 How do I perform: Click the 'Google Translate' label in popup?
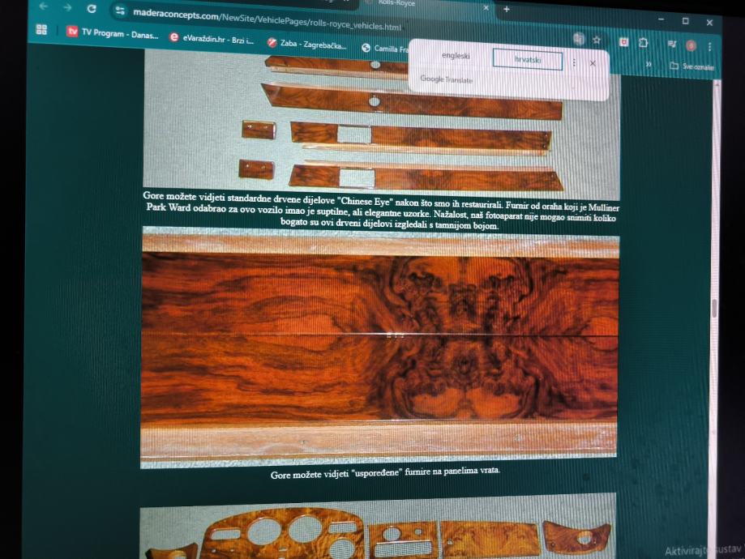click(446, 79)
